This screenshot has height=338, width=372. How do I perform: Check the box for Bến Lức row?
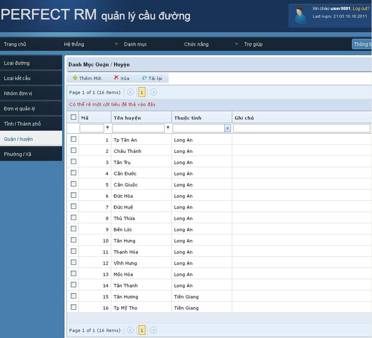73,228
